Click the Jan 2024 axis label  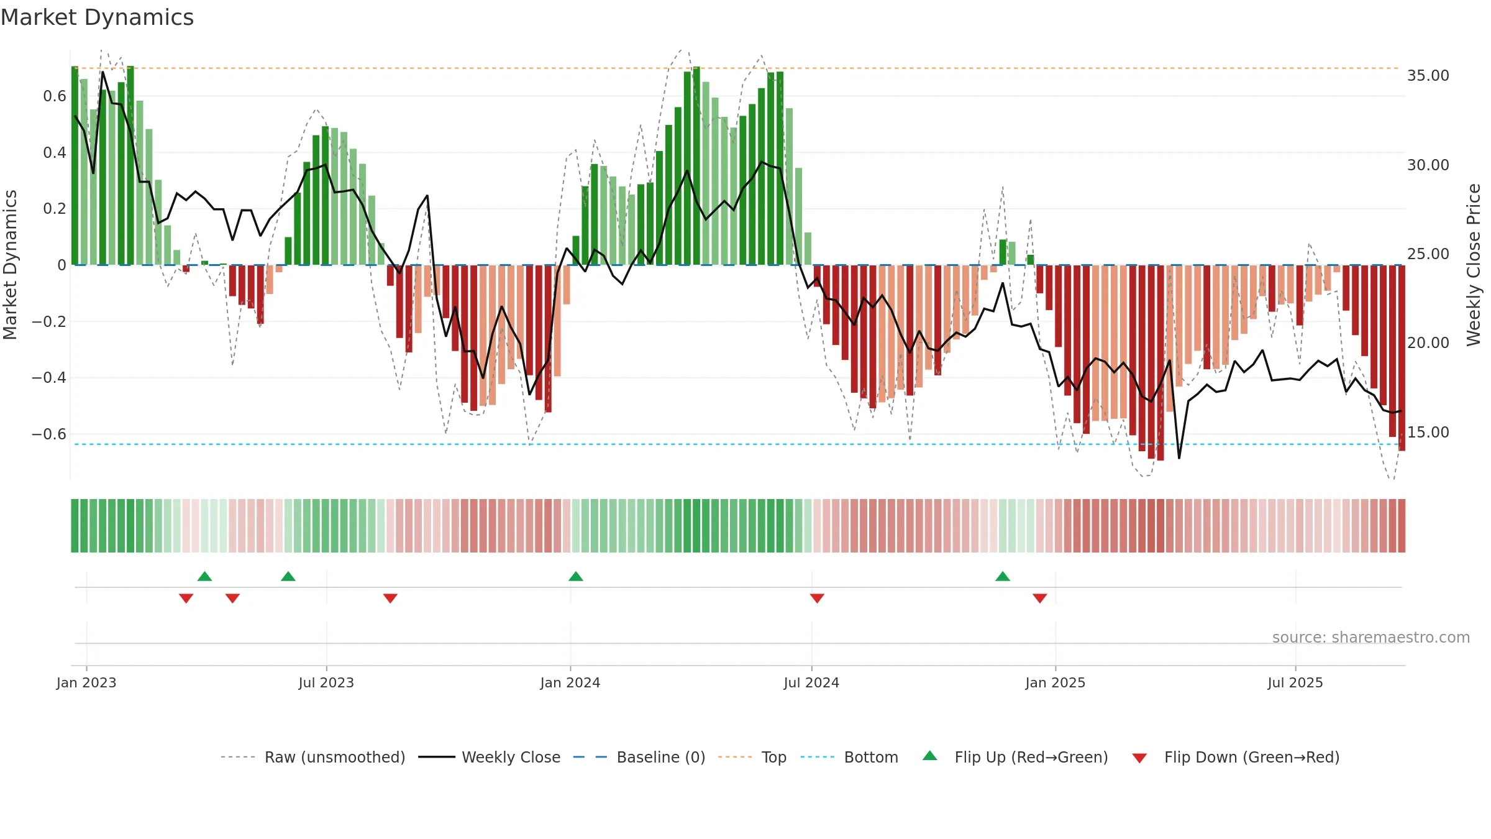[570, 682]
